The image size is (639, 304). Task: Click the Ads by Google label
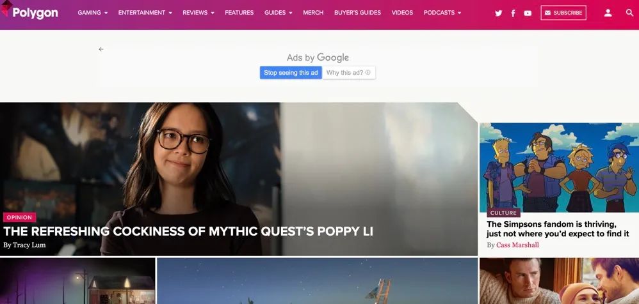pyautogui.click(x=318, y=57)
